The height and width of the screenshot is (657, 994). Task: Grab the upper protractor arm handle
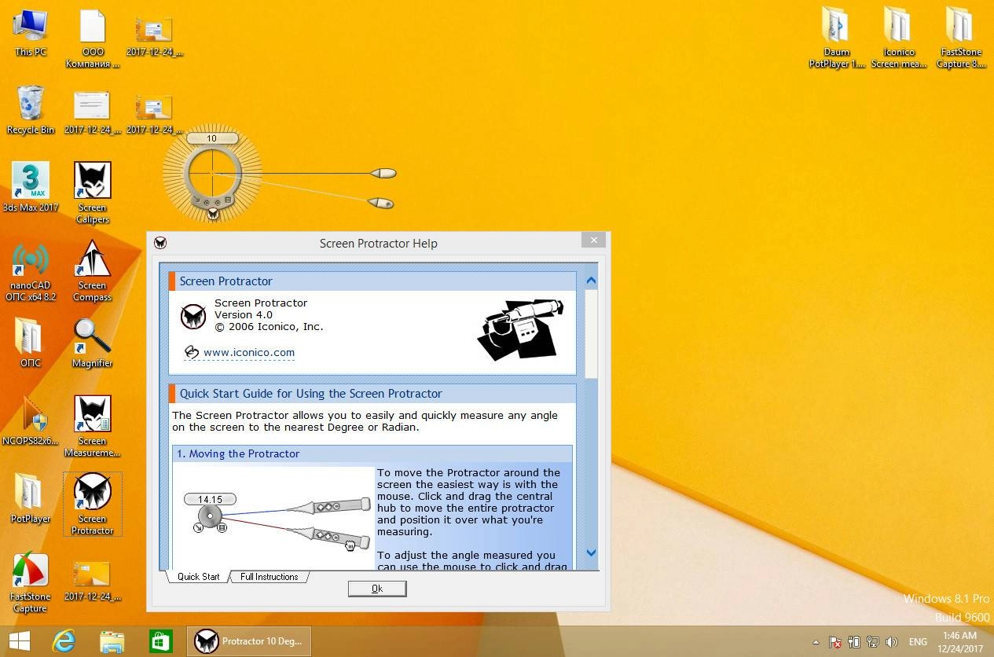[x=383, y=173]
